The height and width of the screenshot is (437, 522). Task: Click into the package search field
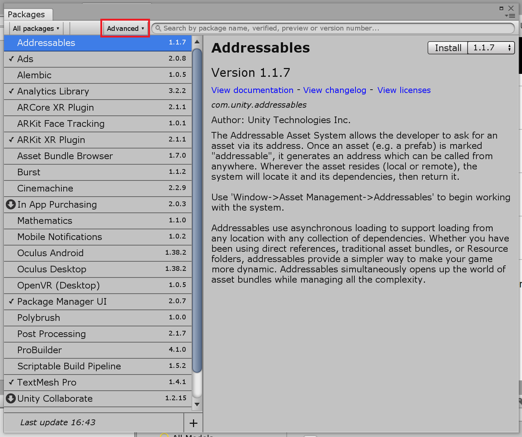[331, 28]
